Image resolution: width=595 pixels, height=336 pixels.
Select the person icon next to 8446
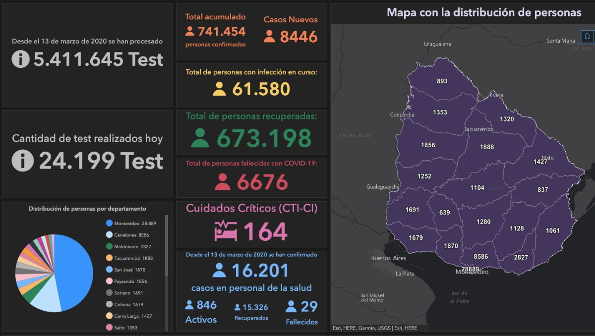[x=269, y=37]
